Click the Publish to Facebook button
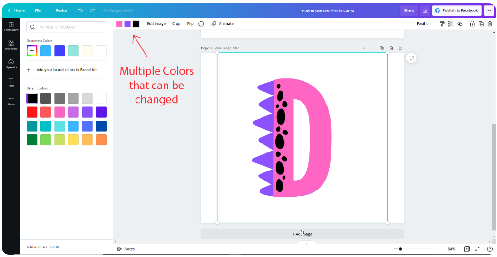This screenshot has width=497, height=257. click(456, 10)
